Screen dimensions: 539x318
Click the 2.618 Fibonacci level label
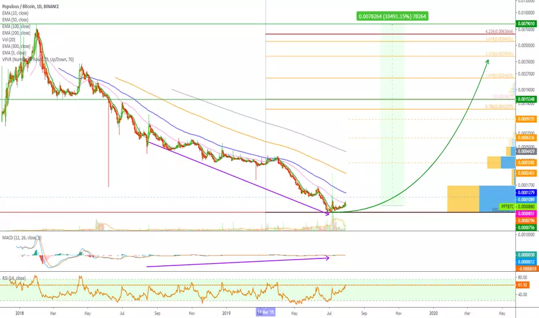click(499, 54)
